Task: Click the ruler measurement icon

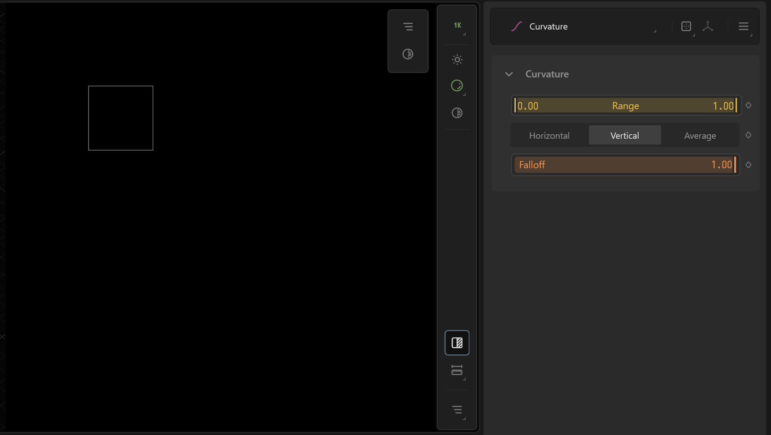Action: tap(457, 371)
